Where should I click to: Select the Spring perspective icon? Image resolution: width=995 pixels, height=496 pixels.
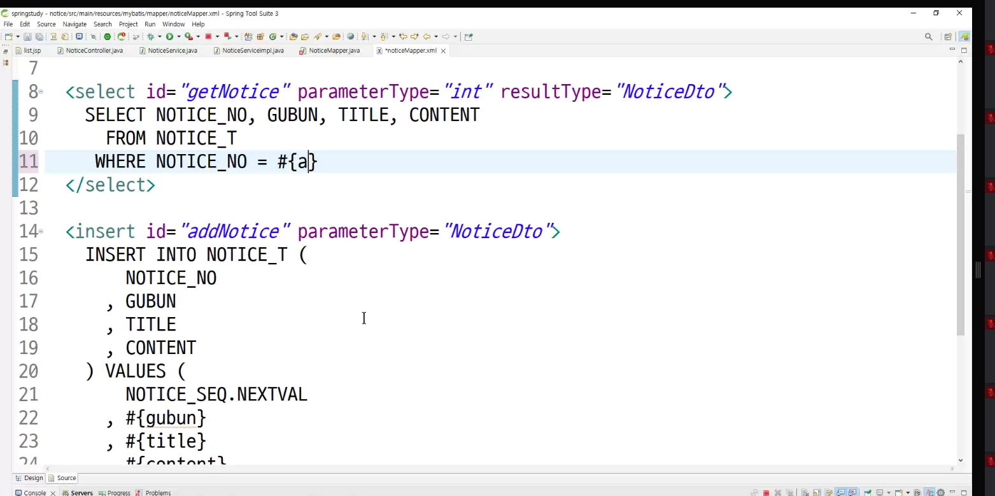tap(964, 37)
